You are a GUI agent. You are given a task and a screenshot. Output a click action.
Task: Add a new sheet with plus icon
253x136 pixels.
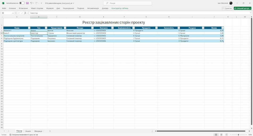click(50, 131)
